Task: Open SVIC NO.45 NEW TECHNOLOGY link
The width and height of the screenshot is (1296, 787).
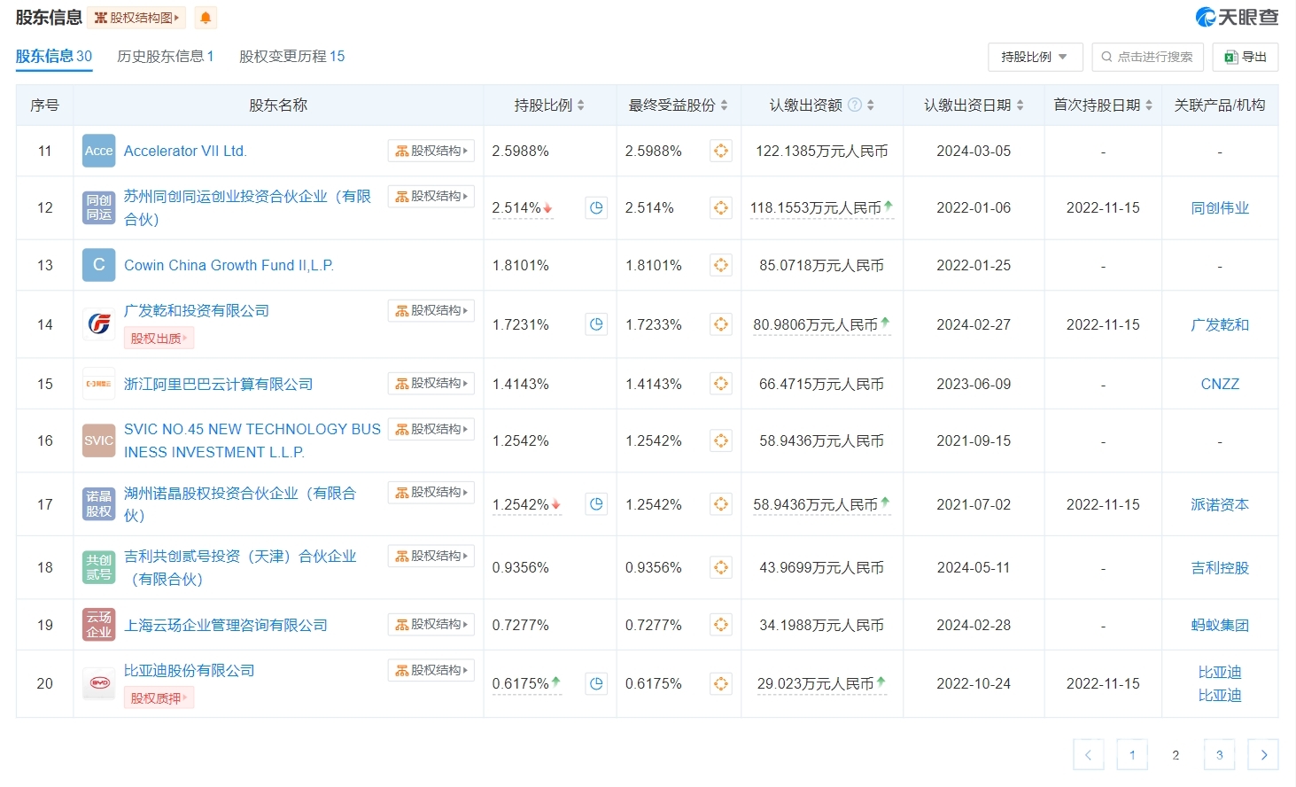Action: point(252,440)
